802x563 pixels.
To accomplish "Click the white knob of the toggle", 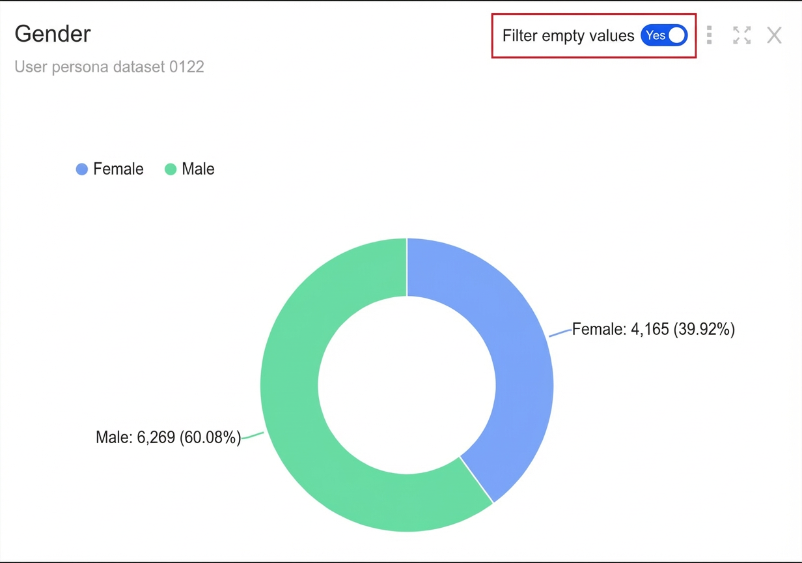I will (x=677, y=35).
